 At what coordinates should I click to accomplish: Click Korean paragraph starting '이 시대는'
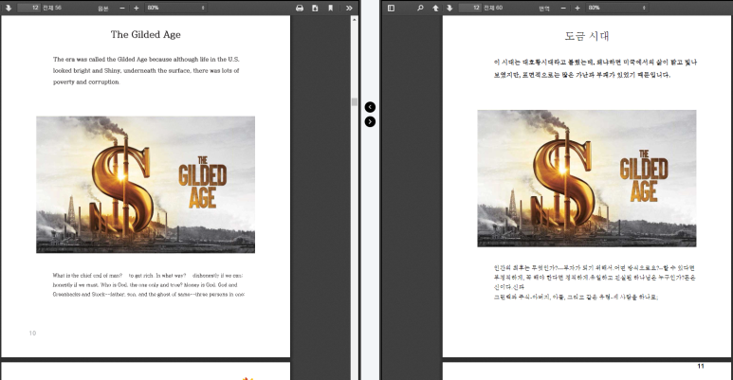[x=596, y=68]
